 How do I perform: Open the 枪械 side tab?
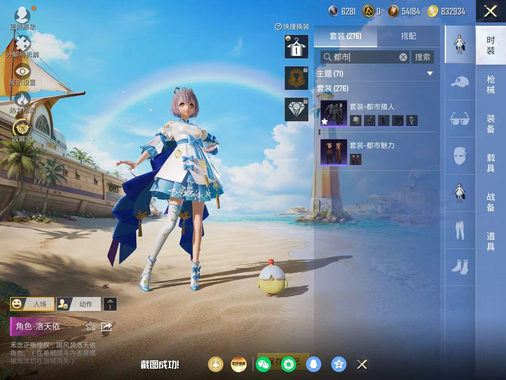click(491, 85)
